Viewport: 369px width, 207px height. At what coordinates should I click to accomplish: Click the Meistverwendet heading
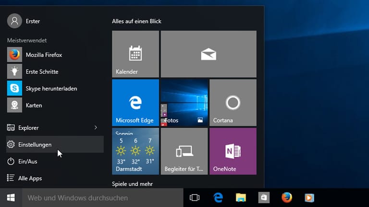27,40
